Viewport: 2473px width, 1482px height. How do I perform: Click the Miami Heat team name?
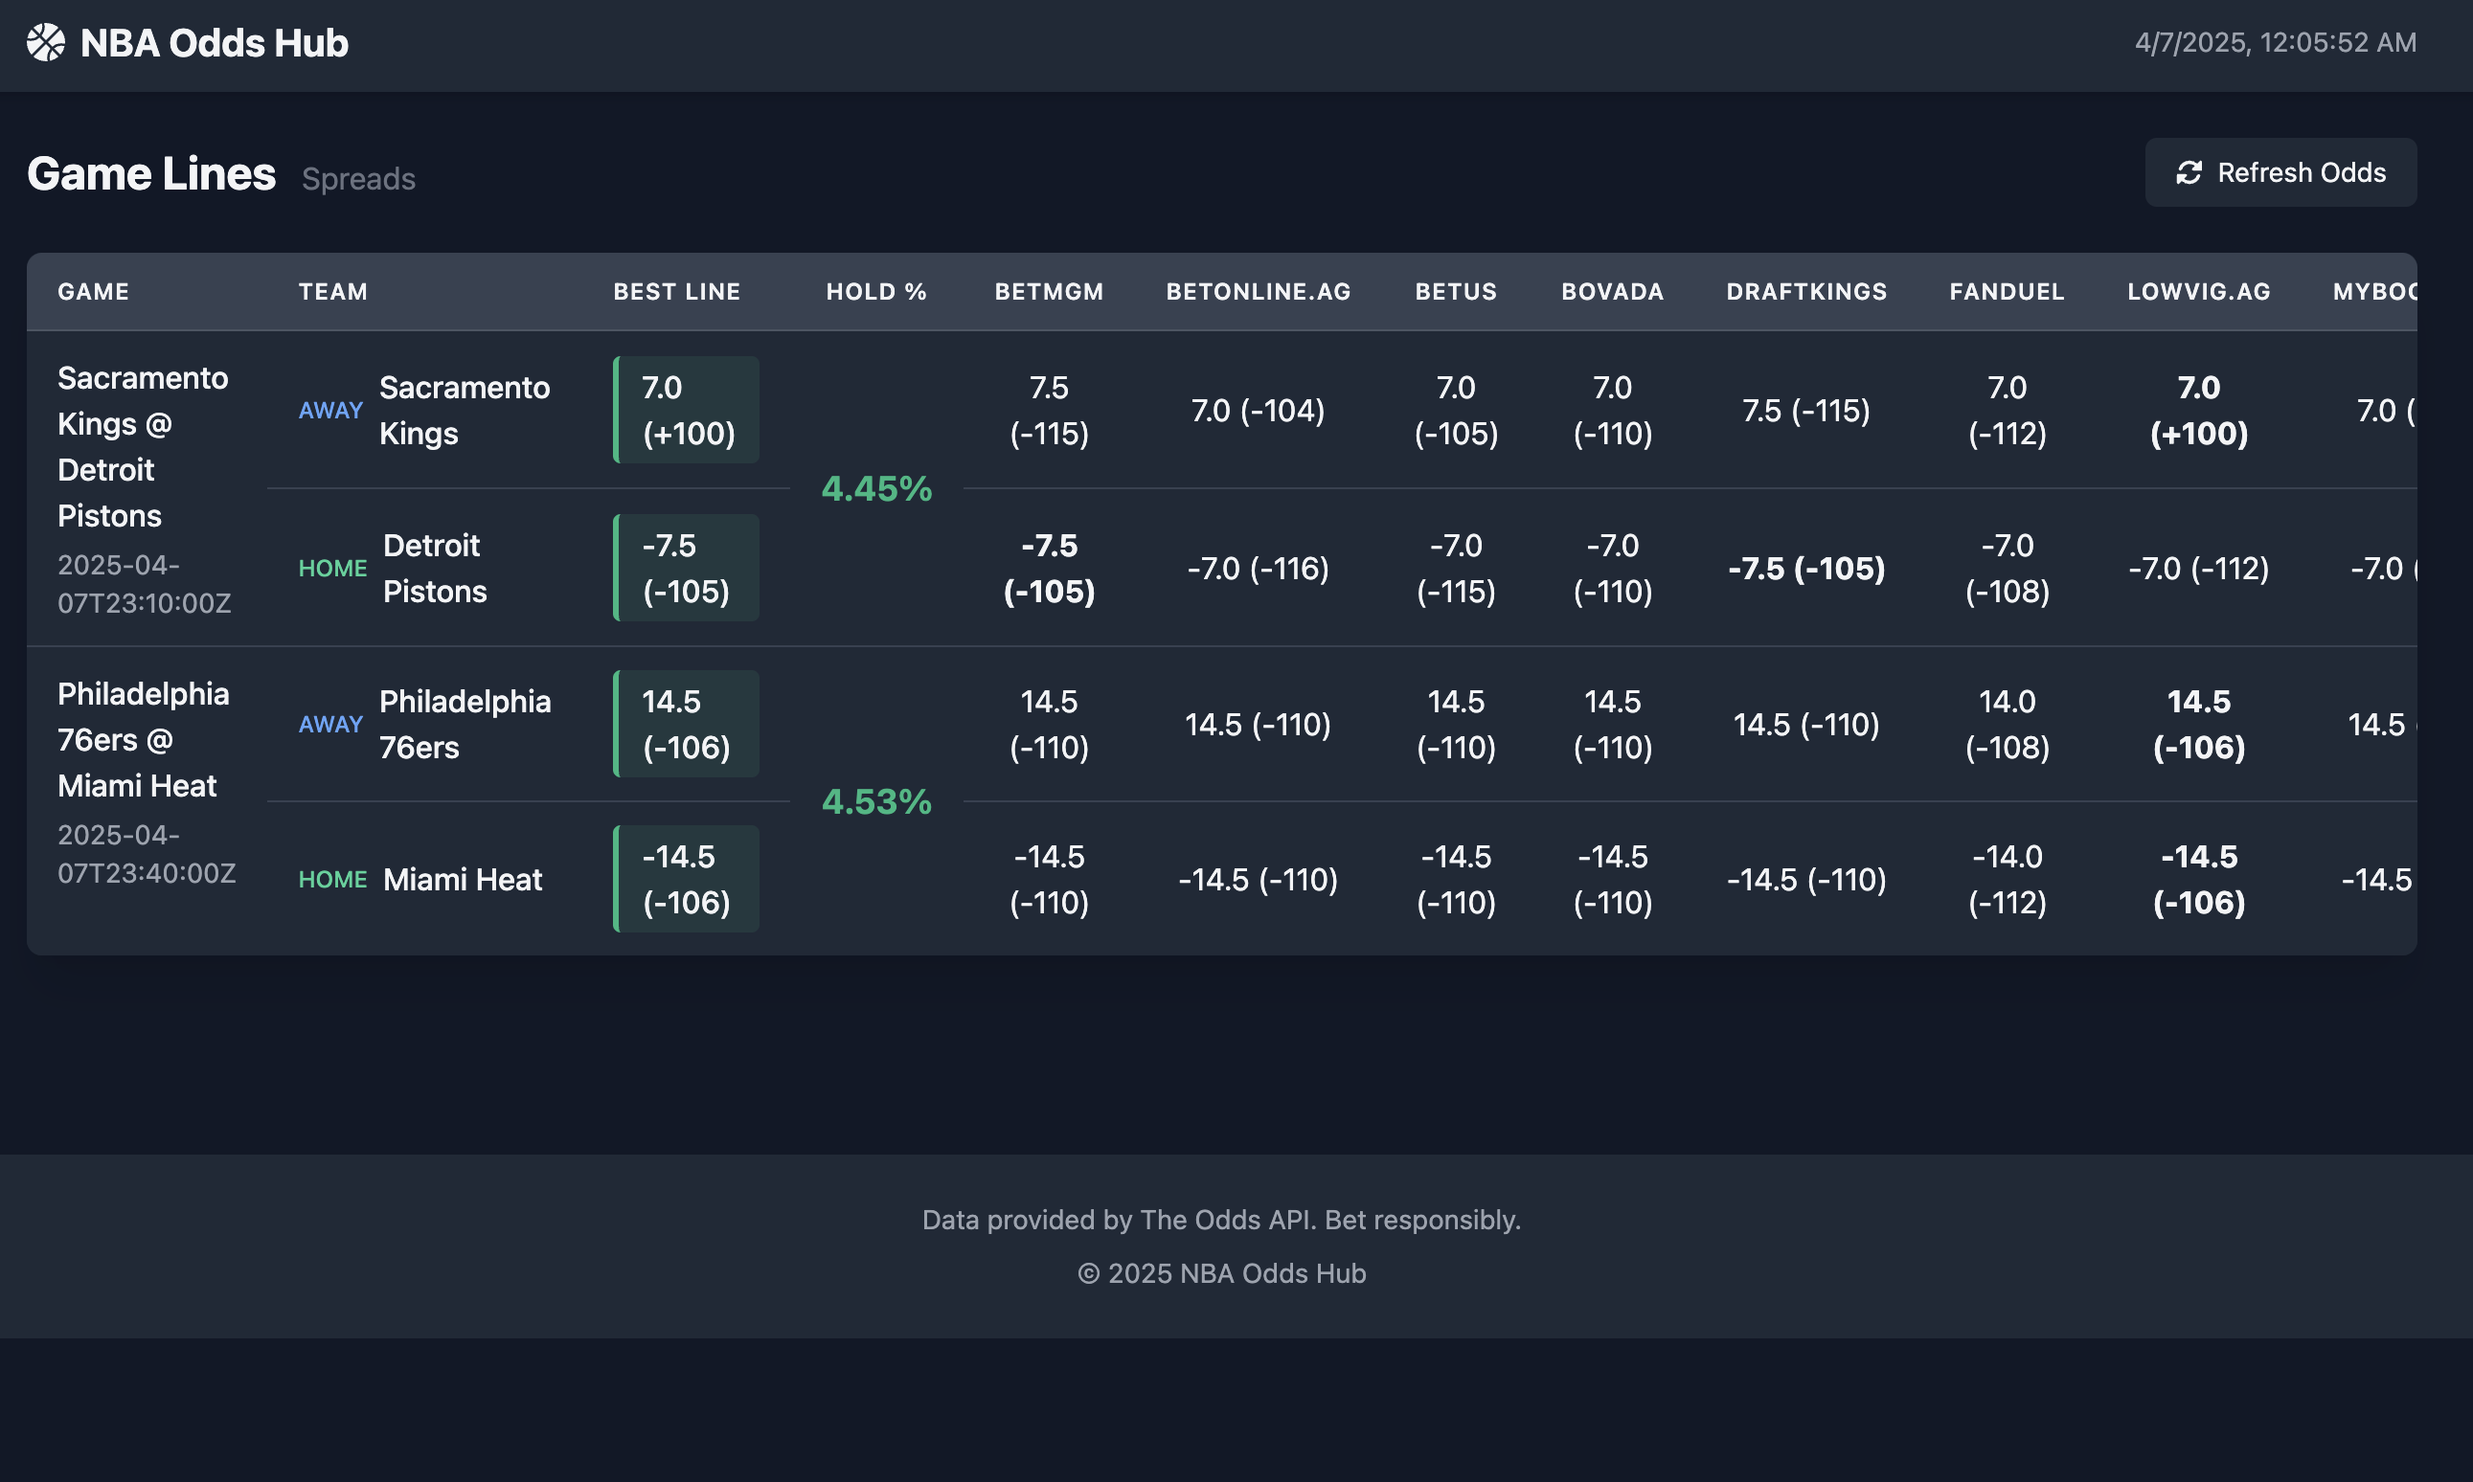click(463, 879)
